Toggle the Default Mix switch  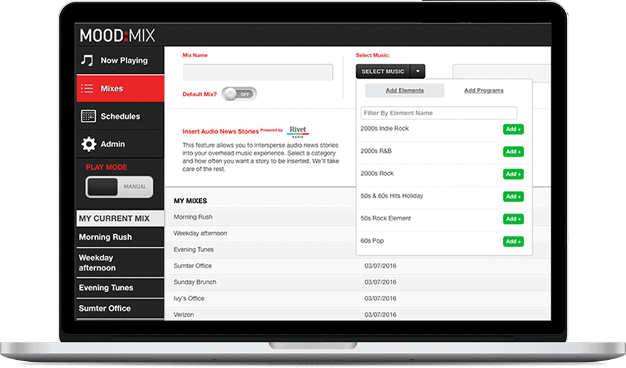tap(239, 95)
